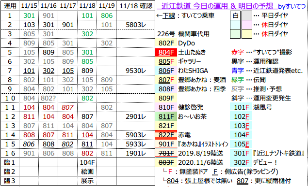Click the underlined 下線 label
This screenshot has height=187, width=308.
click(x=168, y=15)
